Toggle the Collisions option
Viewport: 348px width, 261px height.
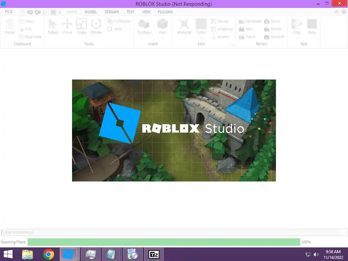pos(119,21)
